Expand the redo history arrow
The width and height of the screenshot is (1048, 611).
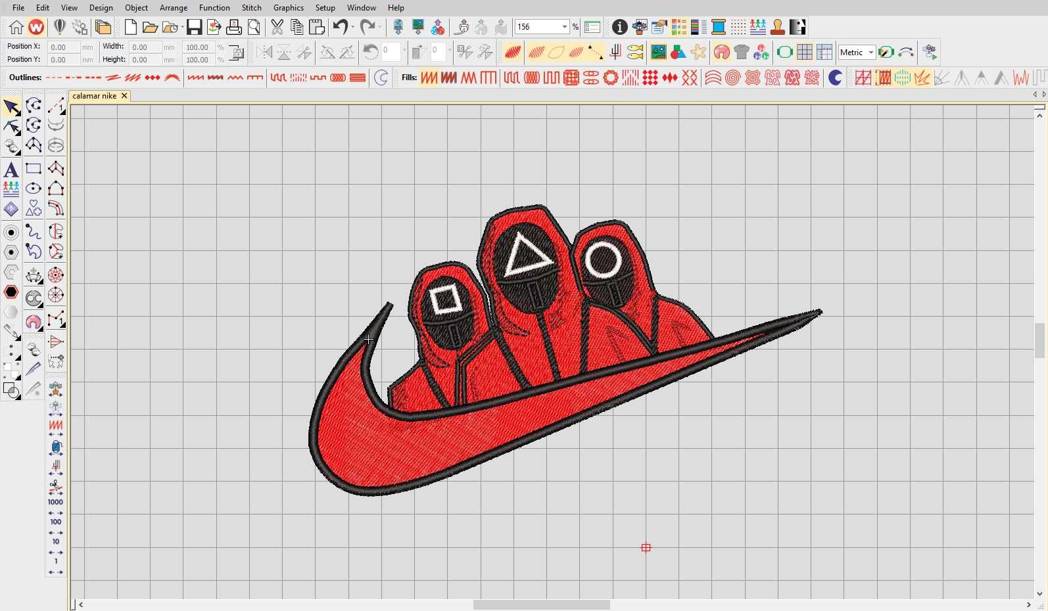point(380,27)
